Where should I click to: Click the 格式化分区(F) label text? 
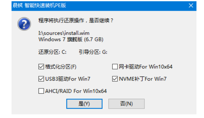(61, 67)
